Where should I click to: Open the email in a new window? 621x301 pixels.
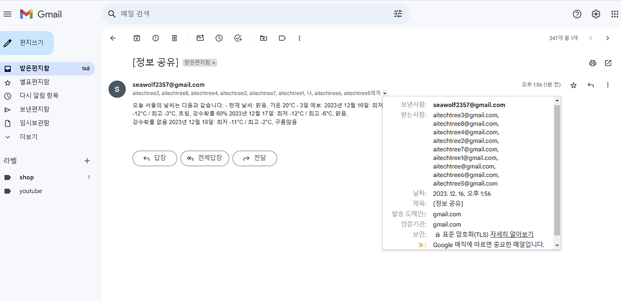pyautogui.click(x=608, y=63)
